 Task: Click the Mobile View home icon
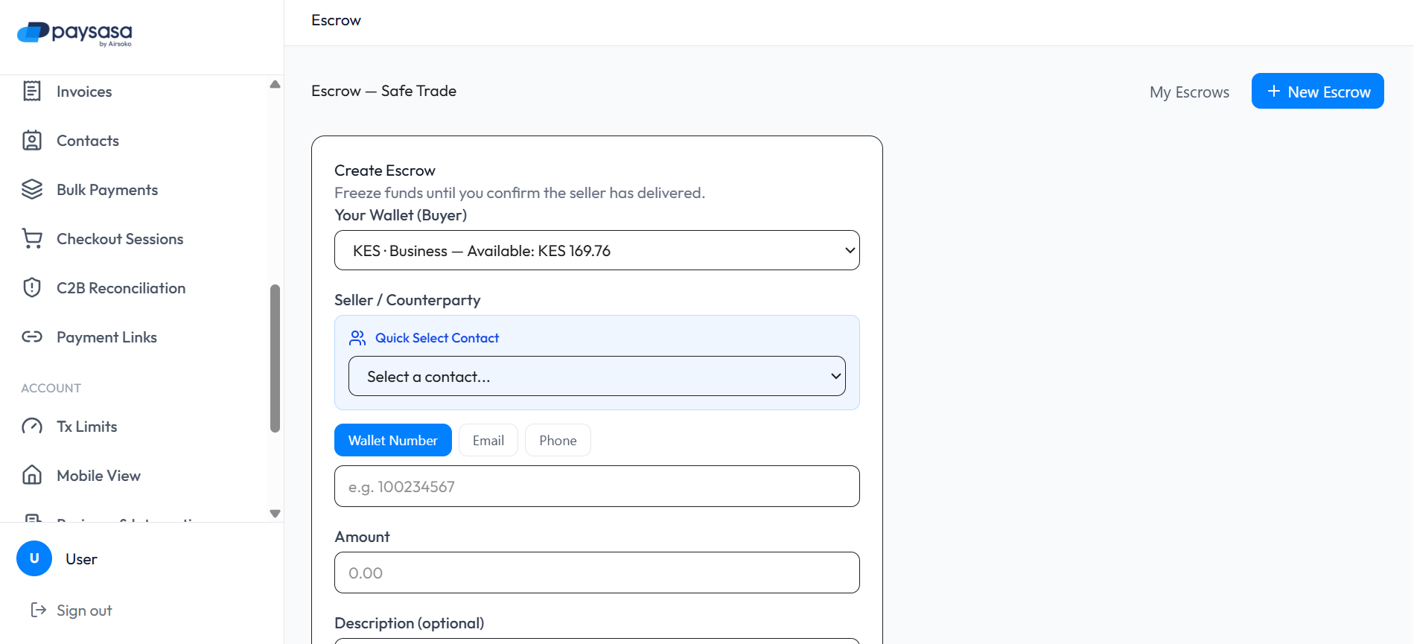tap(32, 475)
